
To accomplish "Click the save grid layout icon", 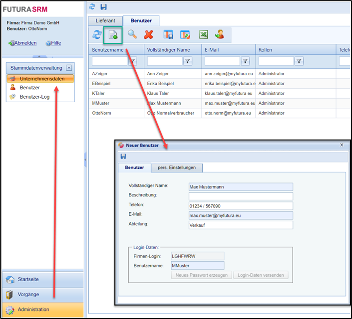I will pyautogui.click(x=168, y=34).
